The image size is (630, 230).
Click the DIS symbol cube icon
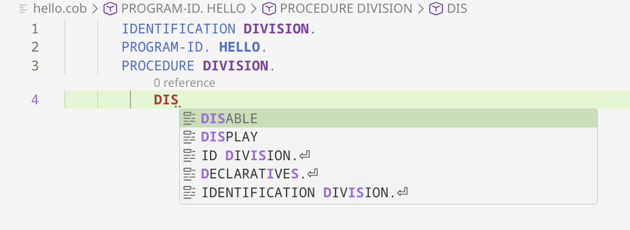(436, 8)
